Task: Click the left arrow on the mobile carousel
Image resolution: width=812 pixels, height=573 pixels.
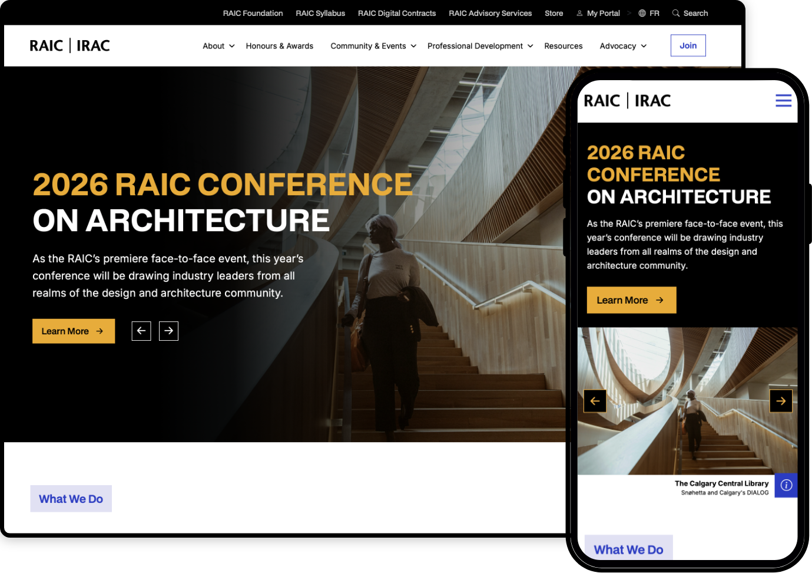Action: (x=595, y=401)
